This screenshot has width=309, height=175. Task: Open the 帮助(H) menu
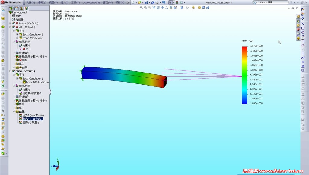[x=119, y=2]
